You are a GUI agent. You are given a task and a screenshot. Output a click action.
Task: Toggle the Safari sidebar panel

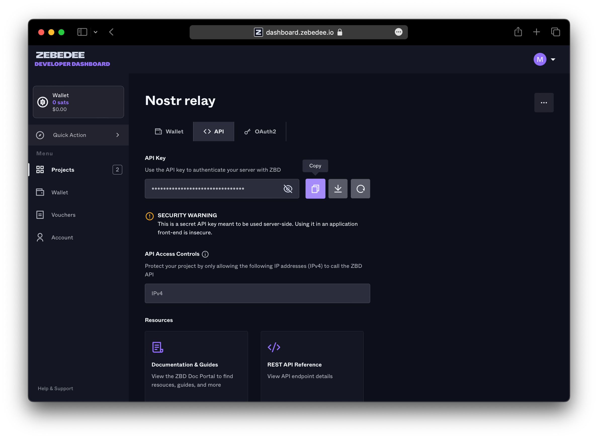click(82, 32)
